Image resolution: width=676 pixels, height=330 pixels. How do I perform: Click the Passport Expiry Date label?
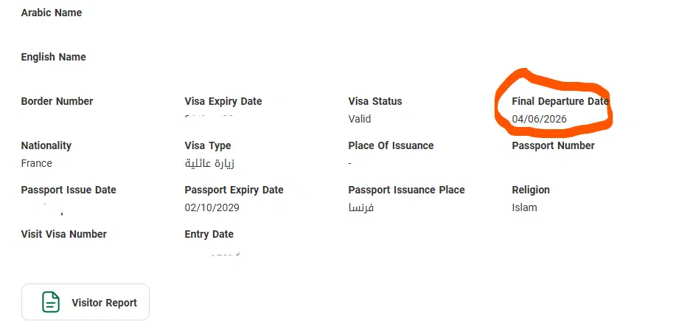234,190
